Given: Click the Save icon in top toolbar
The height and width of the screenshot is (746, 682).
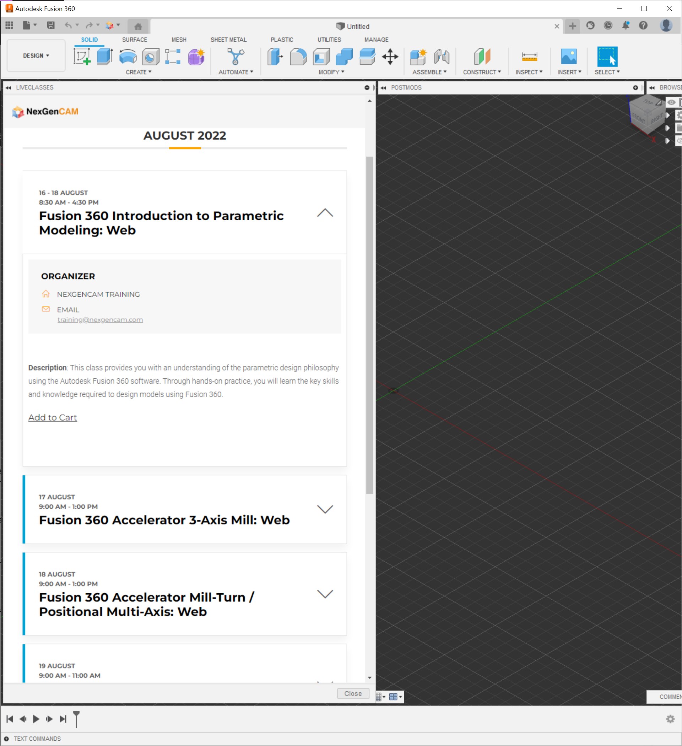Looking at the screenshot, I should pos(51,26).
